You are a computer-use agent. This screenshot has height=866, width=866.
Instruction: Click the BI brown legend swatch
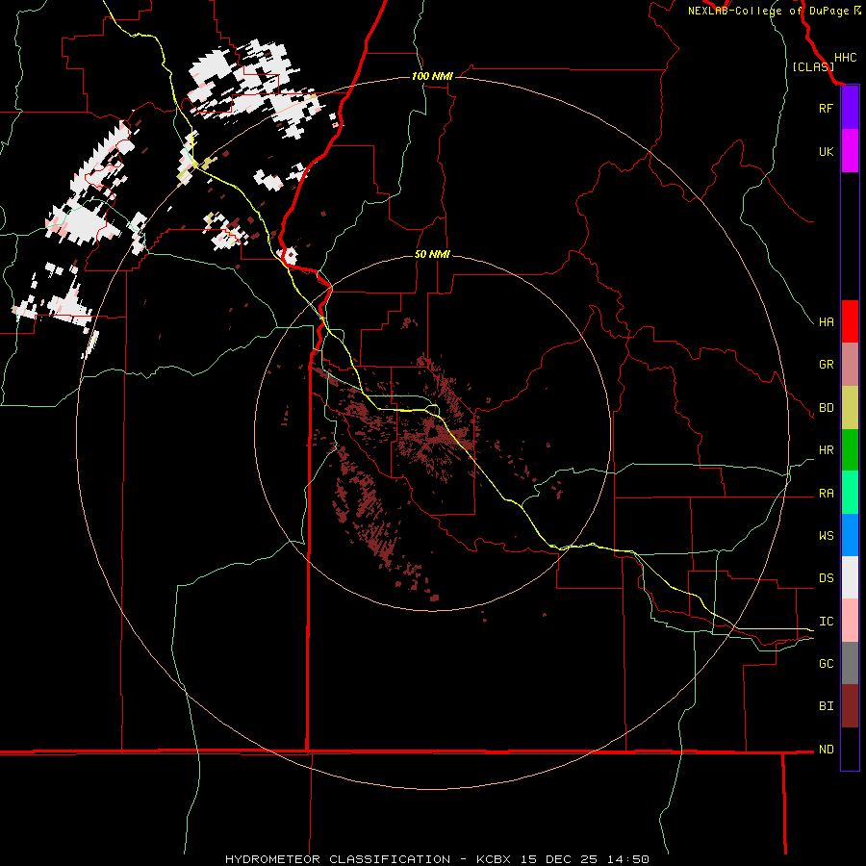[850, 706]
